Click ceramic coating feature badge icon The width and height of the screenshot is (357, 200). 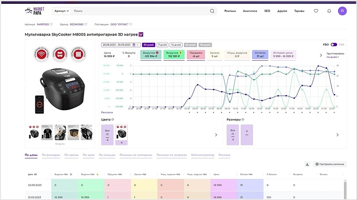tap(78, 54)
